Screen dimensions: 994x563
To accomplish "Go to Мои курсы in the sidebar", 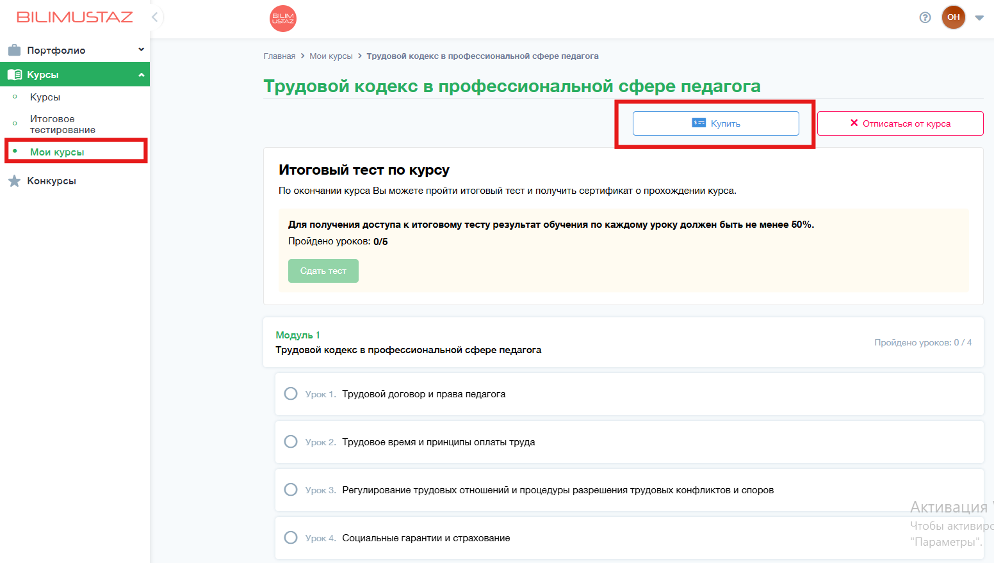I will (x=57, y=152).
